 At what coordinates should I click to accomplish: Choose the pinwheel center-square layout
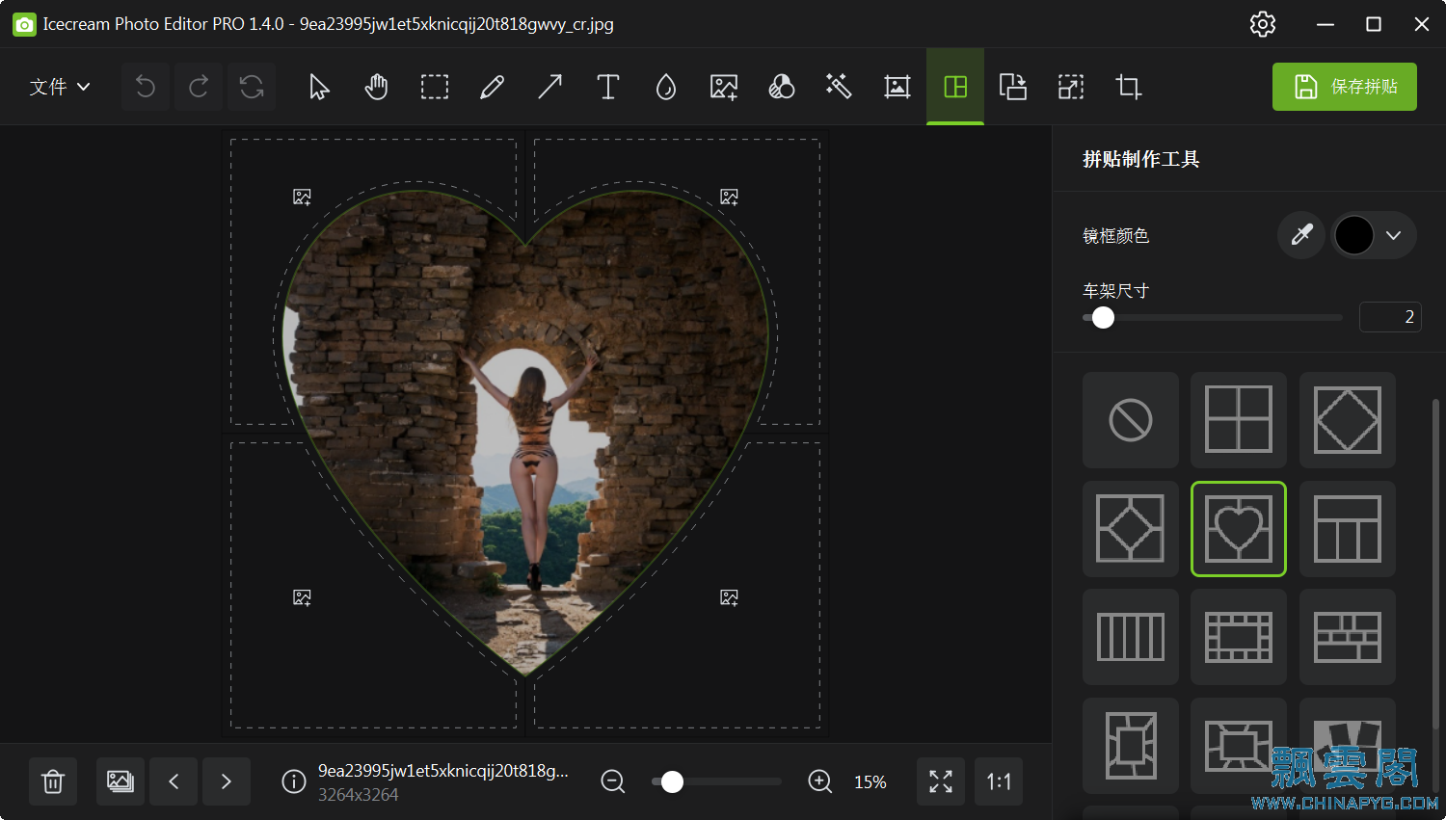point(1131,746)
